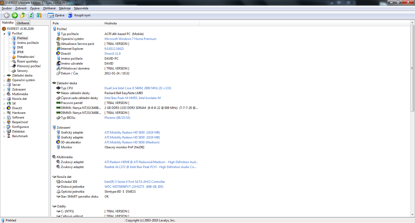Open the Nástroje menu

pyautogui.click(x=65, y=8)
